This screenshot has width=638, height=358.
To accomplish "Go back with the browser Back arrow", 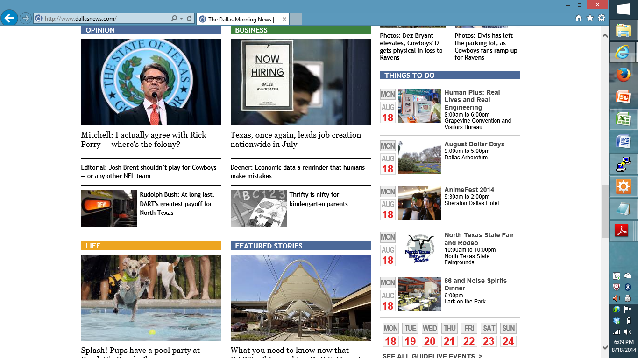I will (x=9, y=18).
